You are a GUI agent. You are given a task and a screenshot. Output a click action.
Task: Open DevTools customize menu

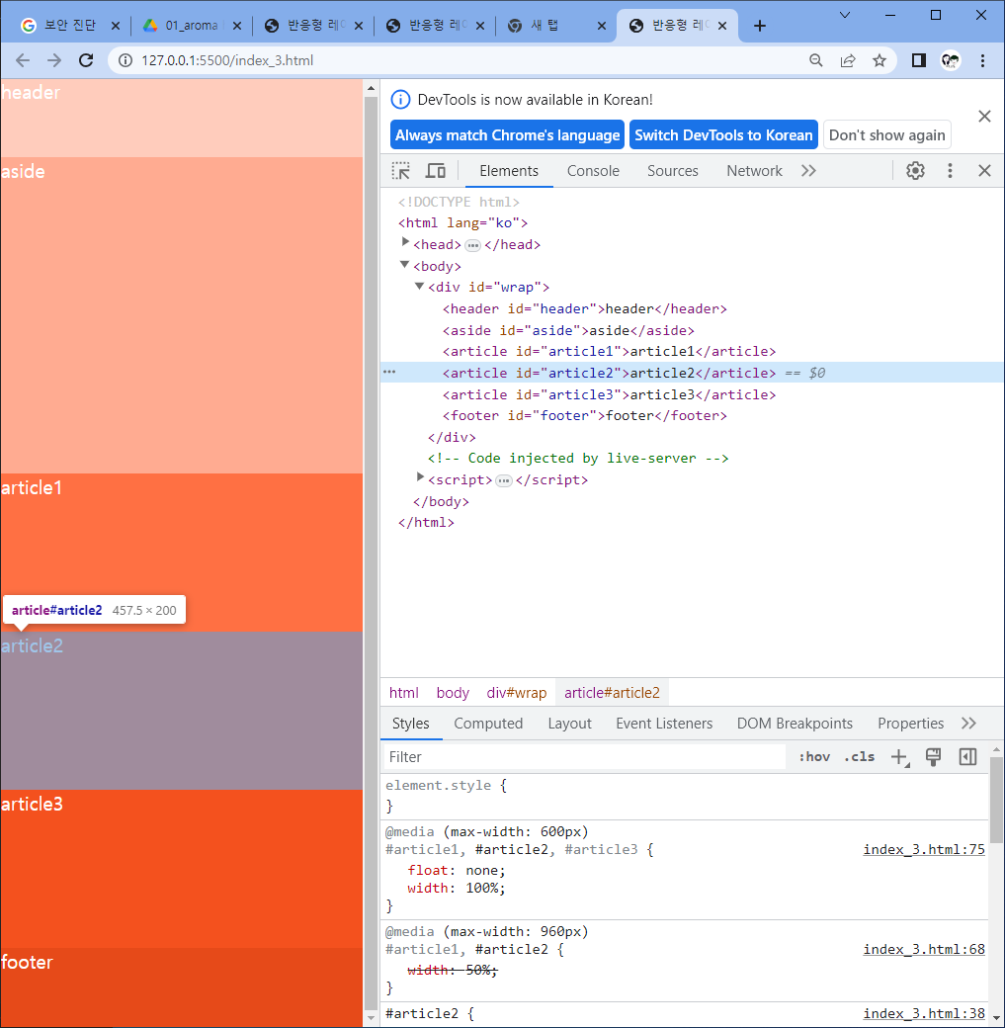[x=950, y=171]
